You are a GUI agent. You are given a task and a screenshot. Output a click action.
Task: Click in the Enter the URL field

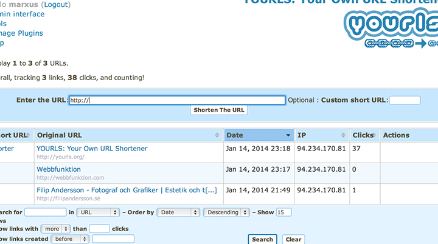177,100
